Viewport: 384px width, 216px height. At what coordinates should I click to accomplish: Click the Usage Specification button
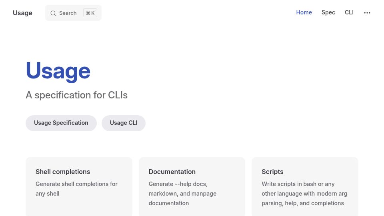61,123
